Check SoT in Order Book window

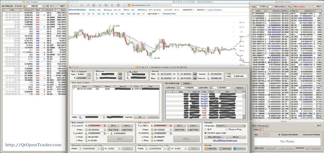(x=315, y=7)
